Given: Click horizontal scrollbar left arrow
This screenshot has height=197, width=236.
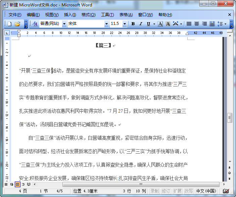Looking at the screenshot, I should click(x=35, y=184).
